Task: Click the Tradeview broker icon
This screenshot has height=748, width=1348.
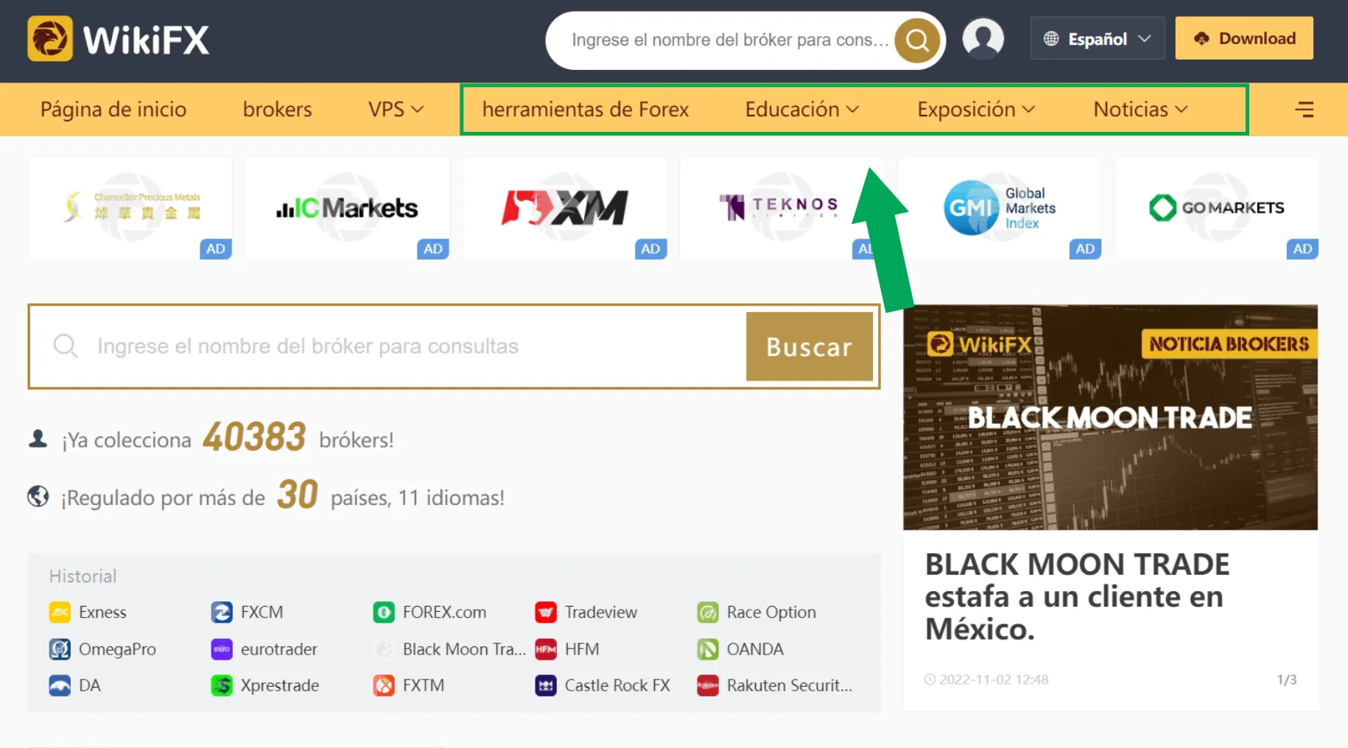Action: [546, 612]
